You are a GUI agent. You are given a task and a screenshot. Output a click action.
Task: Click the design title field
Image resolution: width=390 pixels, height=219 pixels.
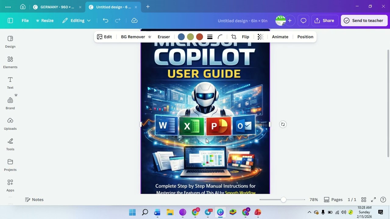tap(243, 20)
